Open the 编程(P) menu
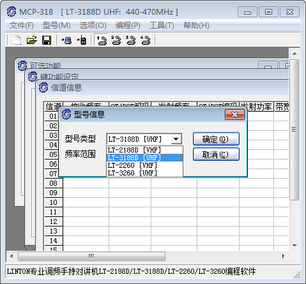 coord(128,26)
